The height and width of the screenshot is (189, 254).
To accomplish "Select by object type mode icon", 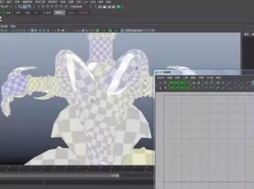I will (25, 6).
